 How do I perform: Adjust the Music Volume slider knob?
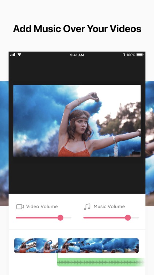point(128,218)
